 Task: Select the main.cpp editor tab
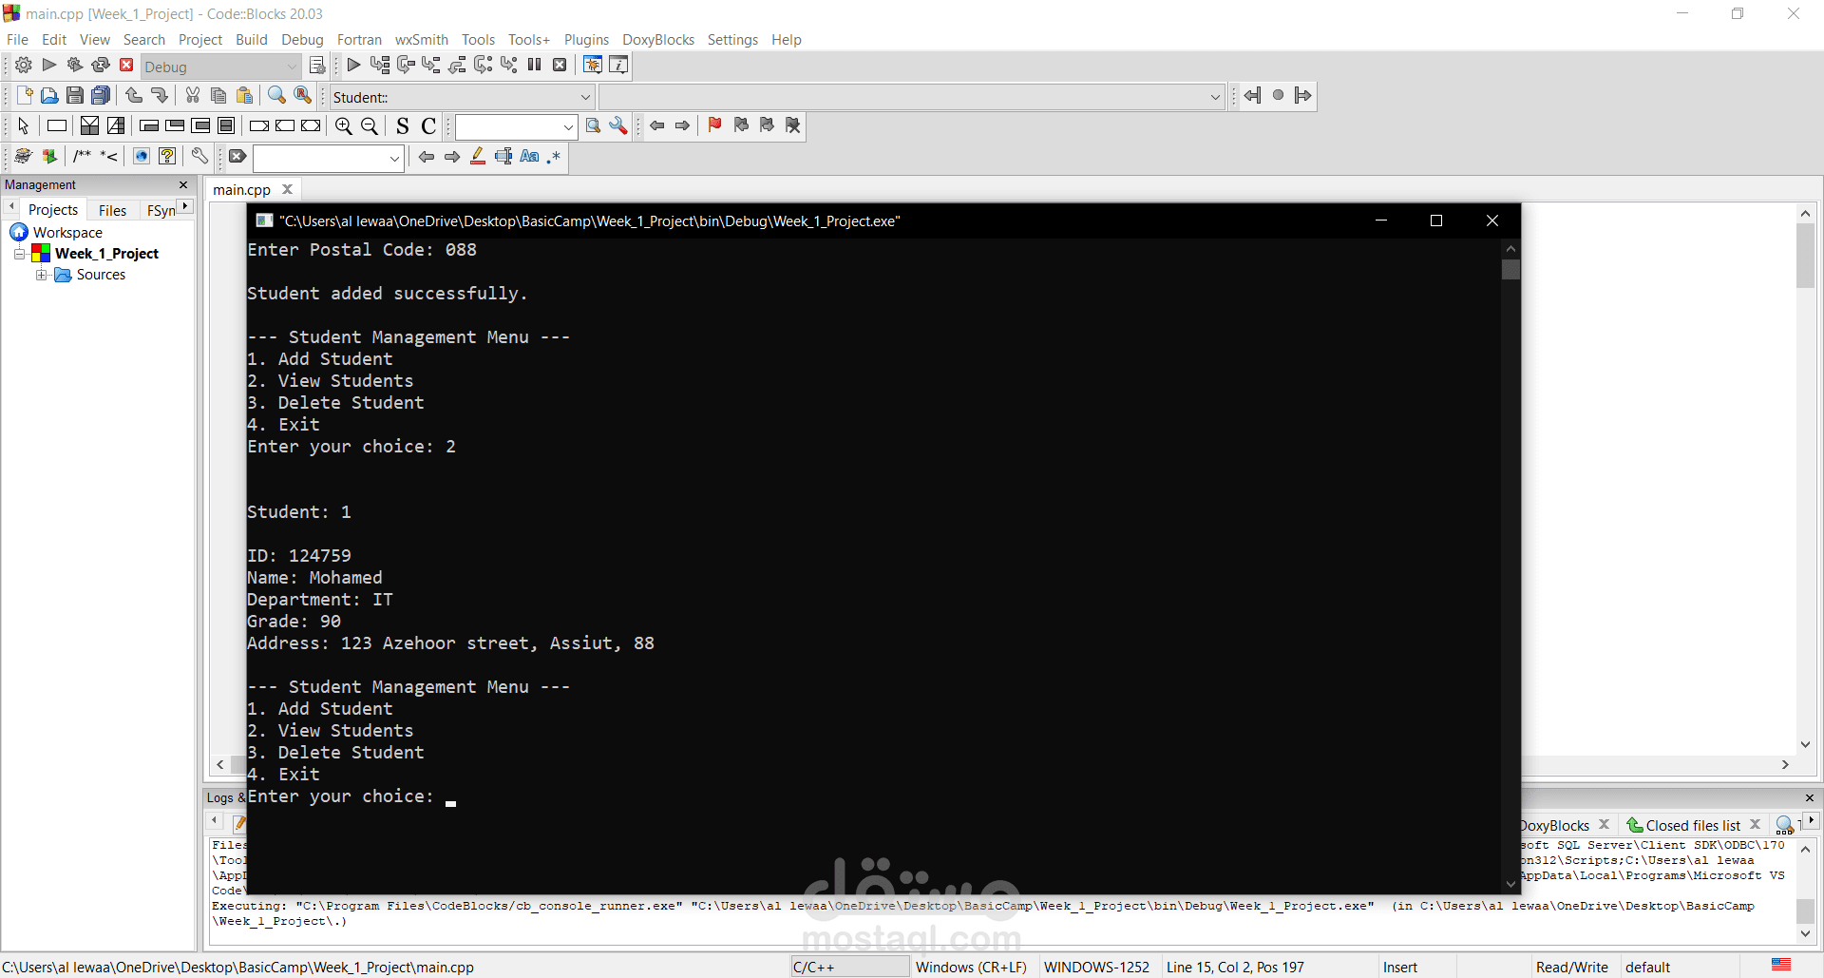[x=241, y=190]
